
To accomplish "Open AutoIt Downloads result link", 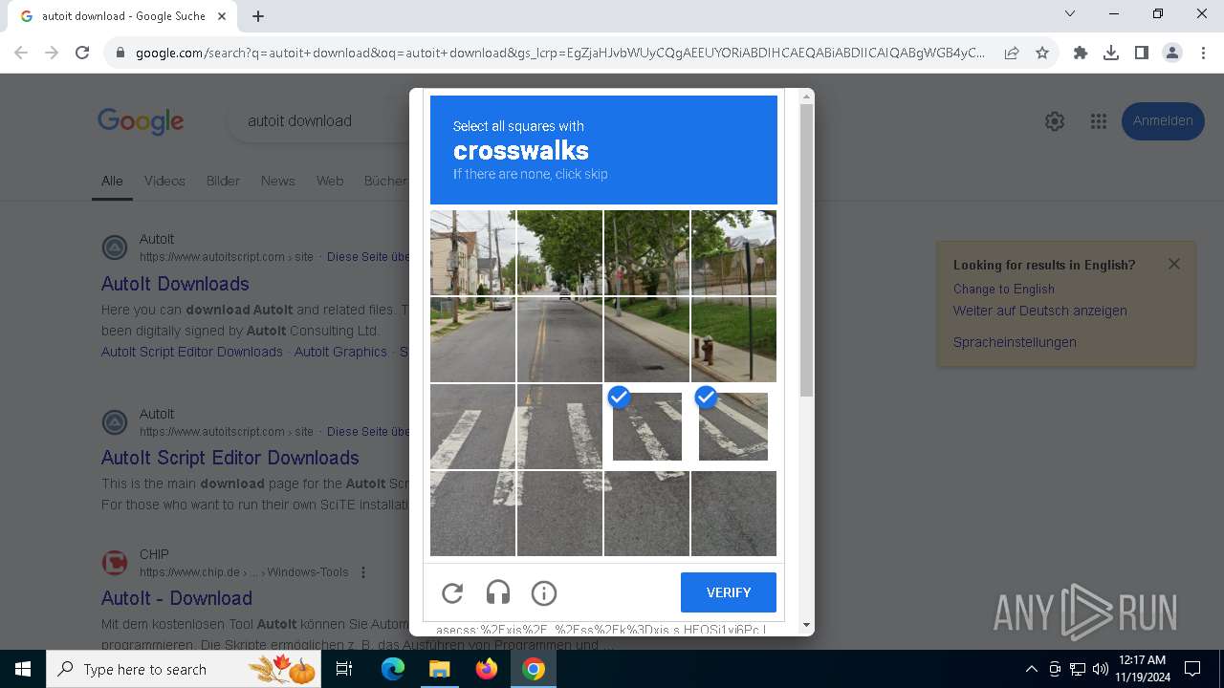I will 175,284.
